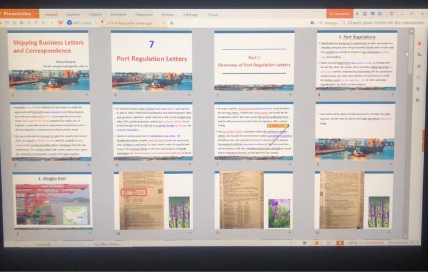Viewport: 428px width, 272px height.
Task: Click the Se connecter sign-in button
Action: [339, 13]
